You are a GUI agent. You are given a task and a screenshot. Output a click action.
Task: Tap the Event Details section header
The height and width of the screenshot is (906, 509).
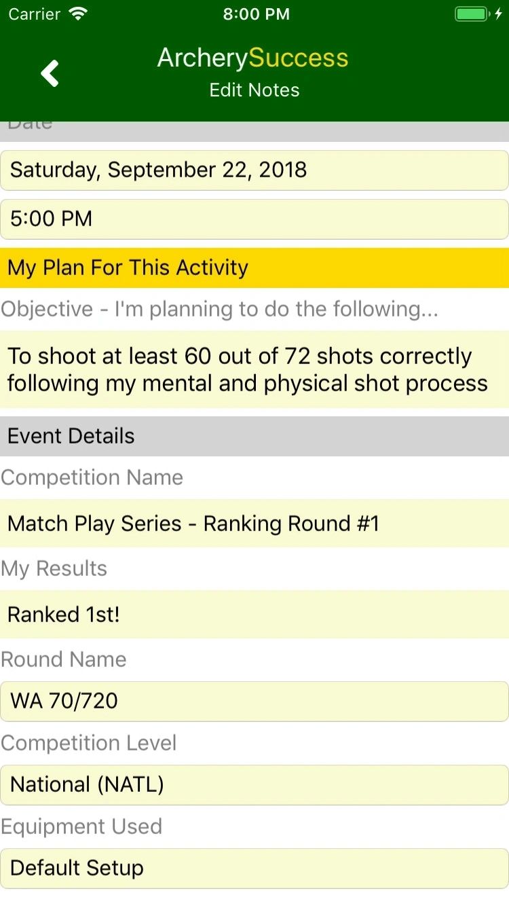254,436
